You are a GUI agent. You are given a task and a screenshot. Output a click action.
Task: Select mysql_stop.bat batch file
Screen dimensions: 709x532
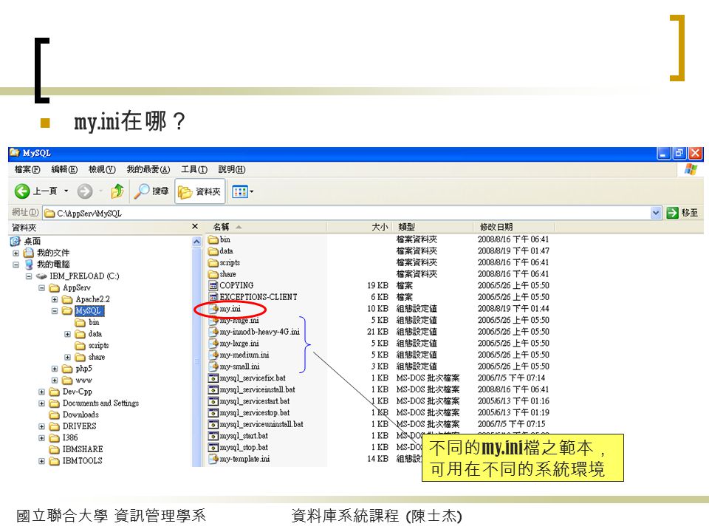[239, 448]
